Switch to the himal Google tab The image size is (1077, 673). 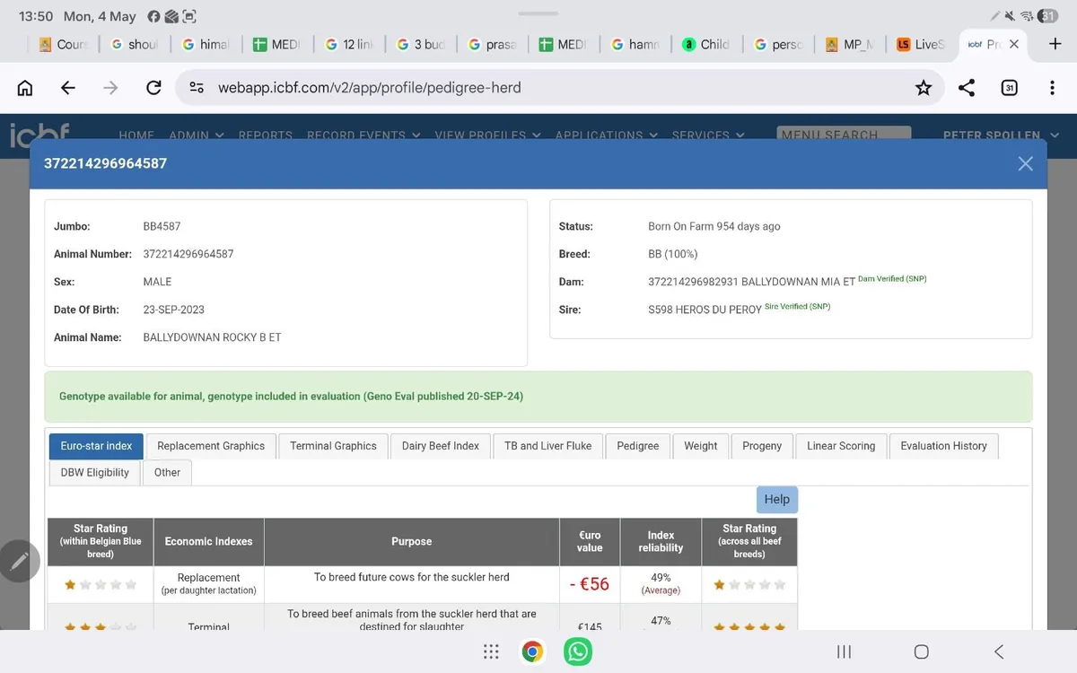206,44
